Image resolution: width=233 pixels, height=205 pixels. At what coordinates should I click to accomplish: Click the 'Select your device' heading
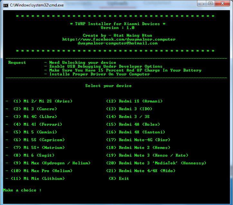108,86
